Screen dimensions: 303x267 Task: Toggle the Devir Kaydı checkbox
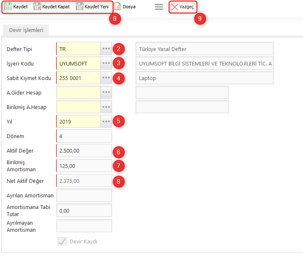point(62,242)
